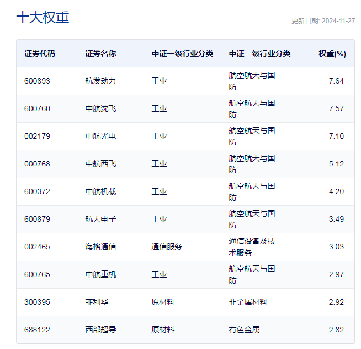Click 非金属材料 sub-industry cell

pyautogui.click(x=248, y=302)
